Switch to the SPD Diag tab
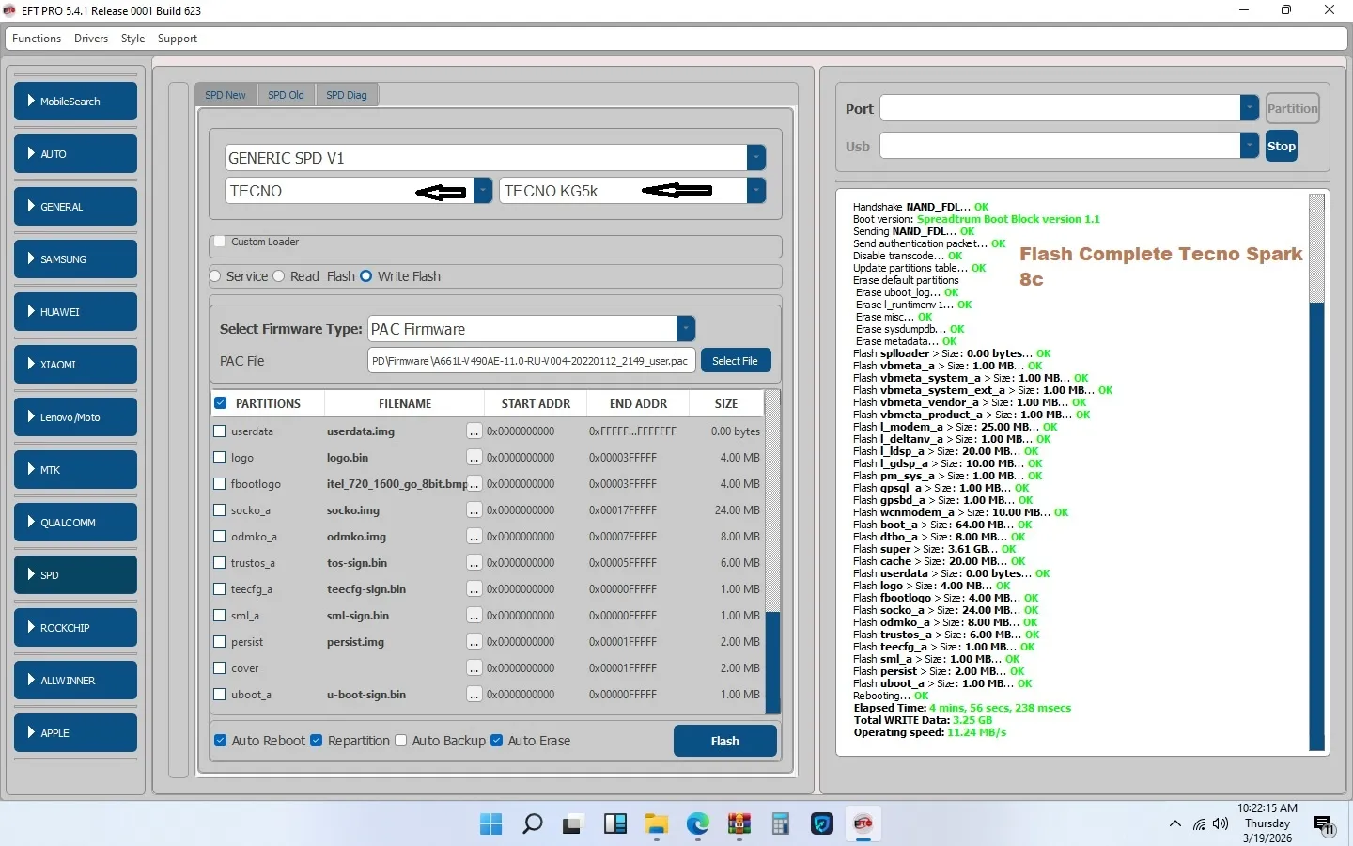1353x846 pixels. [x=346, y=95]
